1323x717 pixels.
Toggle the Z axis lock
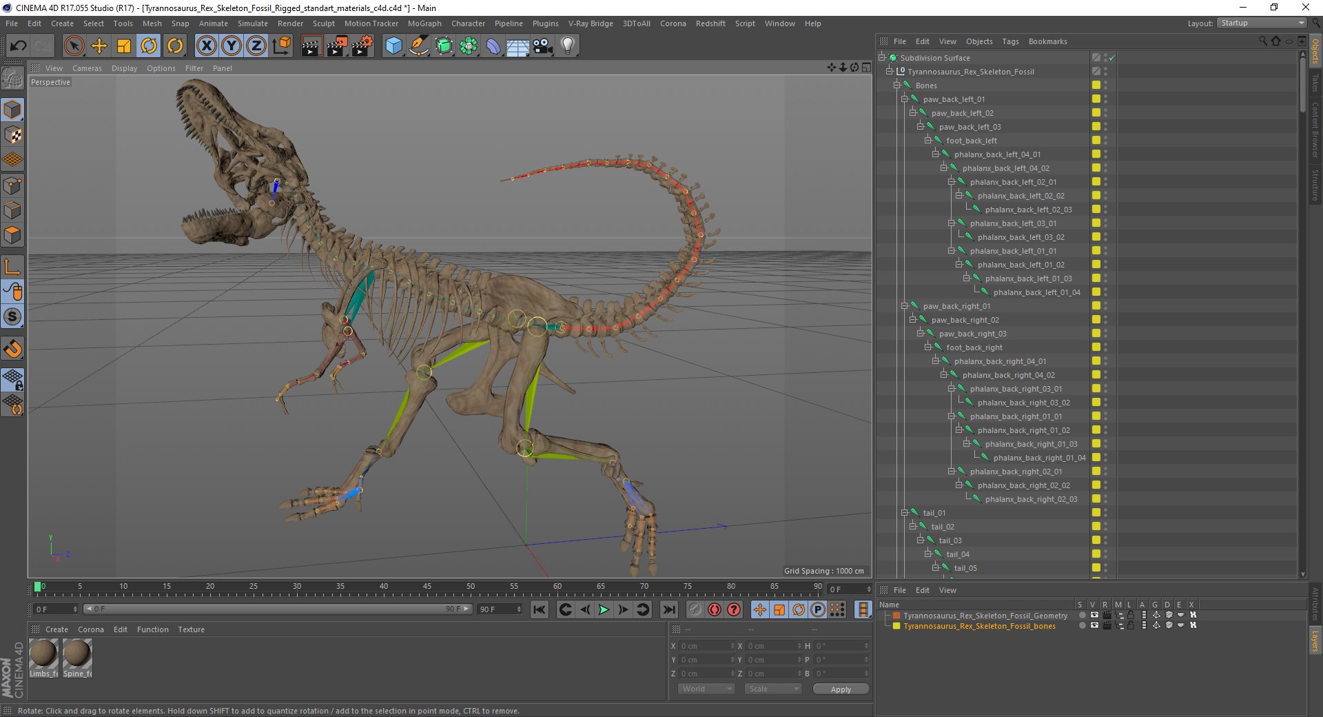click(x=256, y=46)
